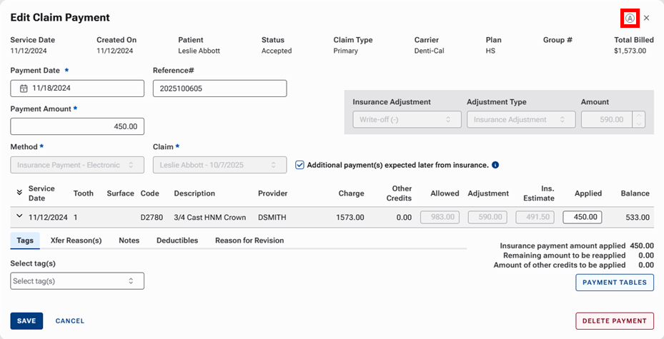Open the Deductibles tab
Viewport: 664px width, 339px height.
click(x=177, y=241)
